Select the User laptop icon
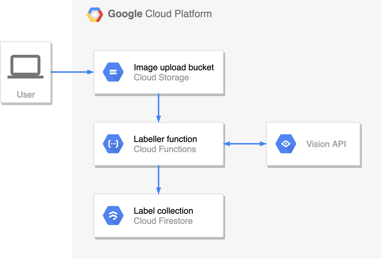 (x=26, y=67)
